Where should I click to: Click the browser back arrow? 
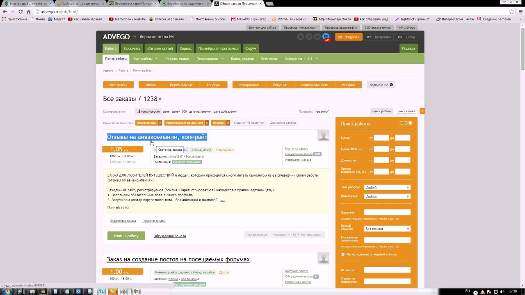coord(5,11)
